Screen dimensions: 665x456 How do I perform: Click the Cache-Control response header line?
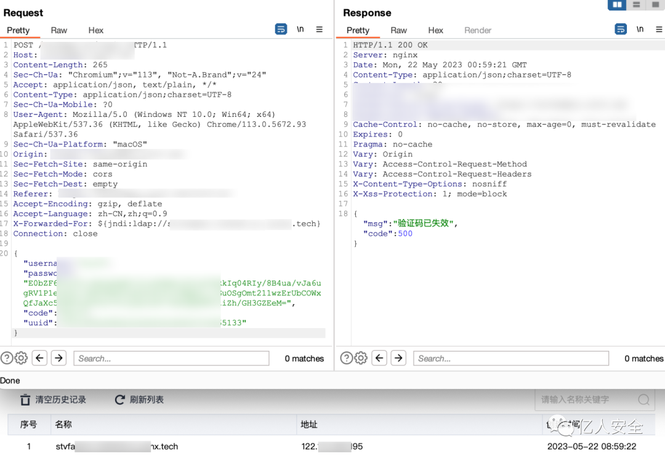tap(504, 124)
